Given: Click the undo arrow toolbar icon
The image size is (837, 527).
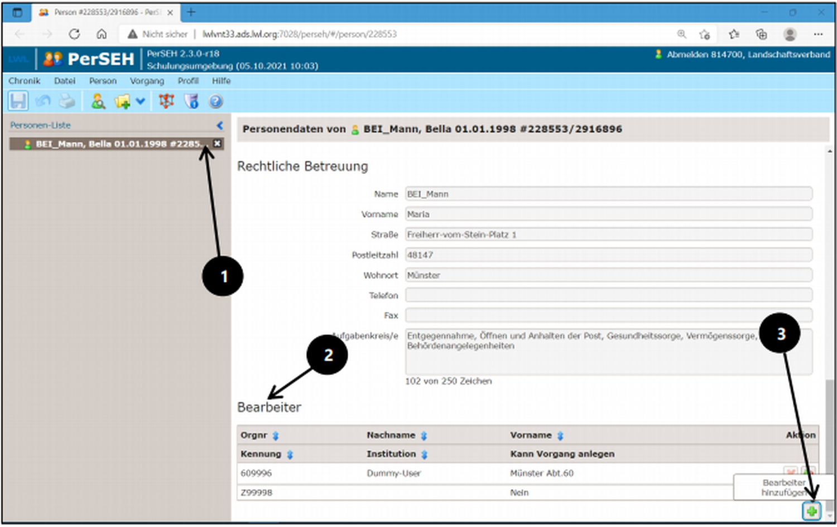Looking at the screenshot, I should [x=43, y=101].
